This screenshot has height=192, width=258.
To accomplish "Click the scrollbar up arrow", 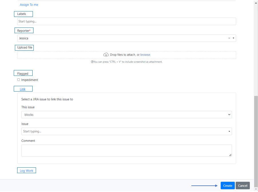I will pyautogui.click(x=256, y=2).
